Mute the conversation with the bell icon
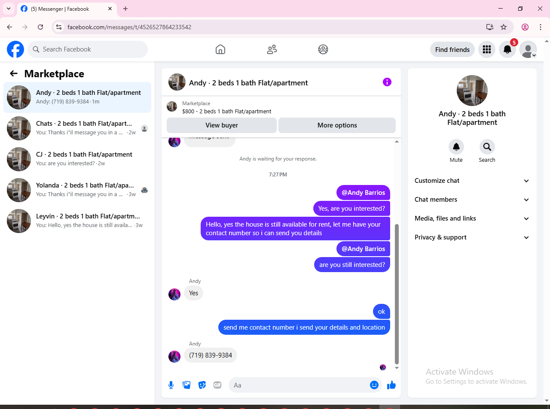Viewport: 550px width, 409px height. pyautogui.click(x=456, y=147)
